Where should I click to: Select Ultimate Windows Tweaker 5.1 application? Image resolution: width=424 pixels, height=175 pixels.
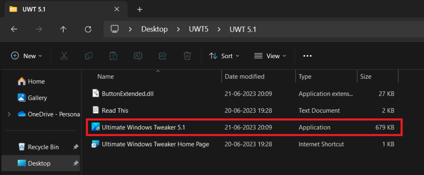coord(143,128)
